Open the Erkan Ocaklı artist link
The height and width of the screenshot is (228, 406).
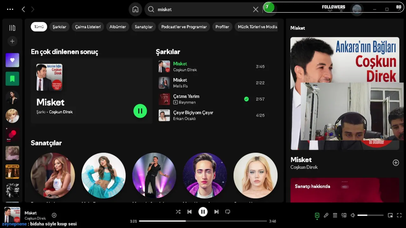coord(184,119)
